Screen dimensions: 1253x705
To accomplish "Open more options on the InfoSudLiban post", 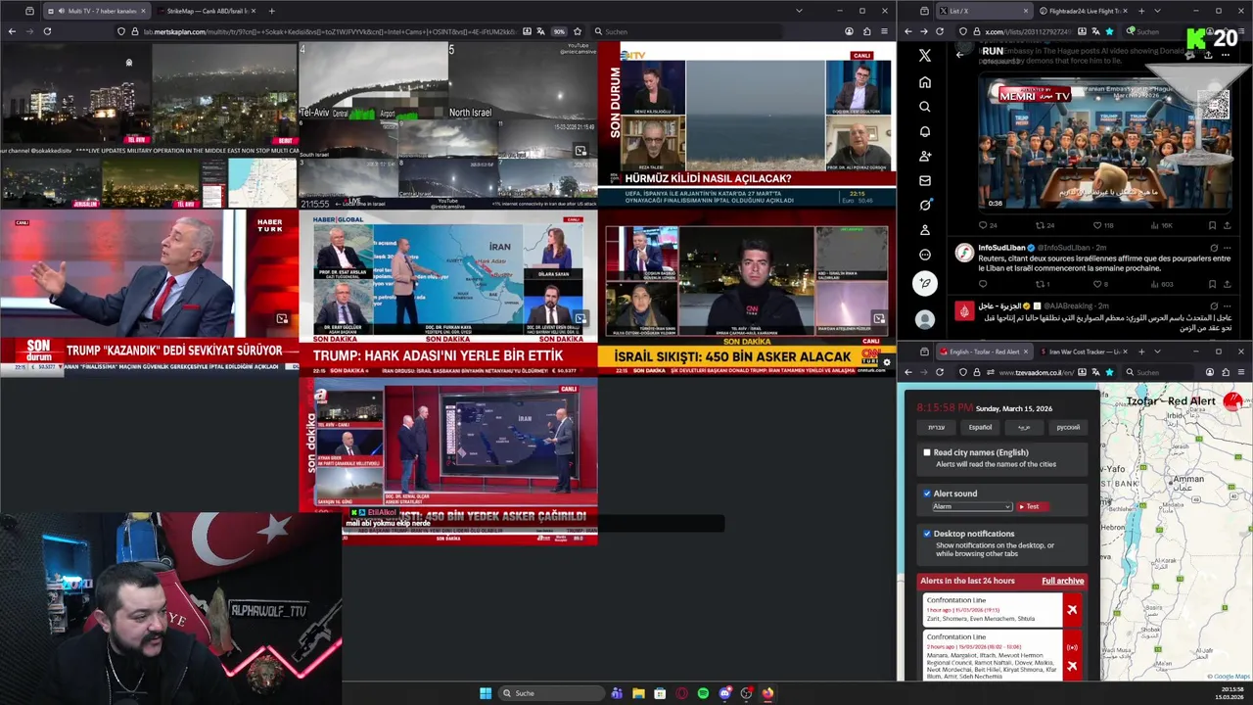I will [1227, 248].
